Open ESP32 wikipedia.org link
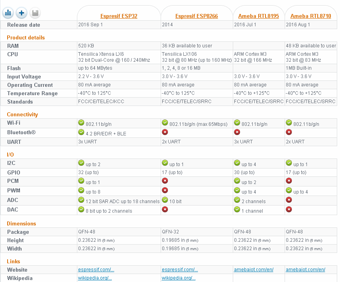This screenshot has width=340, height=282. (95, 278)
